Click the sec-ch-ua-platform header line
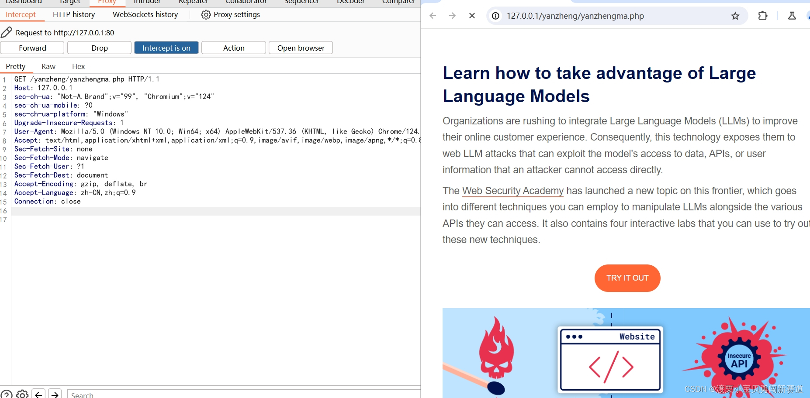Screen dimensions: 810x398 click(71, 114)
